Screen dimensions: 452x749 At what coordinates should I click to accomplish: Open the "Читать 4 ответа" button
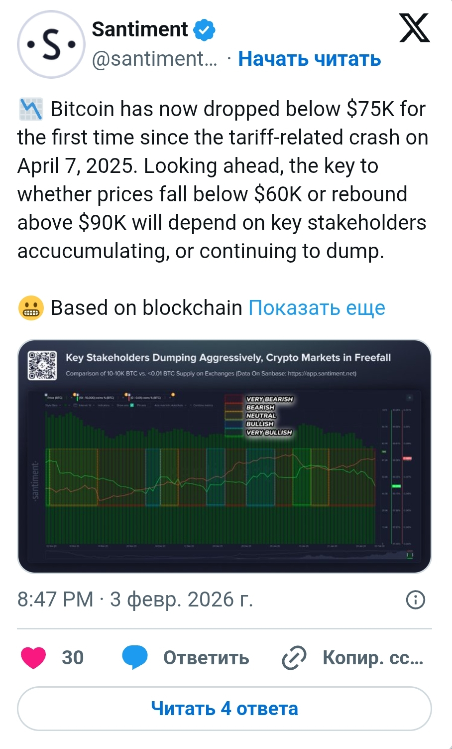coord(225,709)
